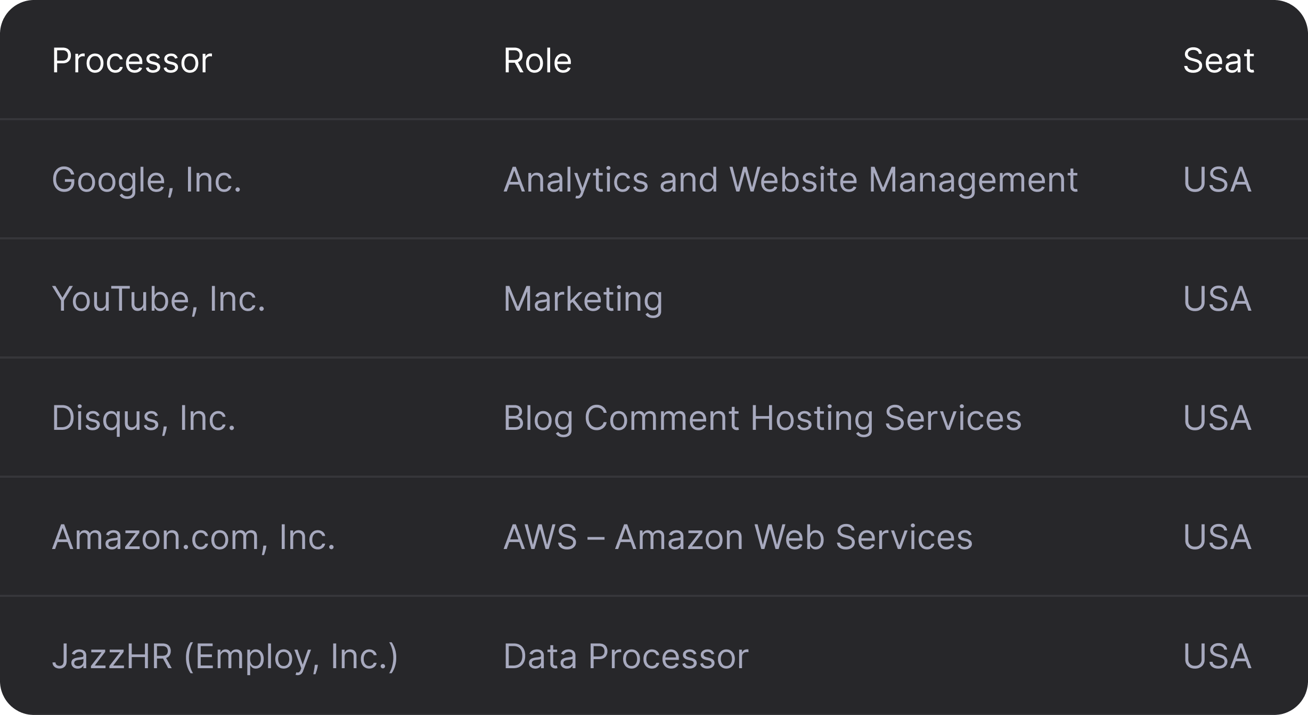Click the word Management in Google row
The height and width of the screenshot is (715, 1308).
point(974,181)
